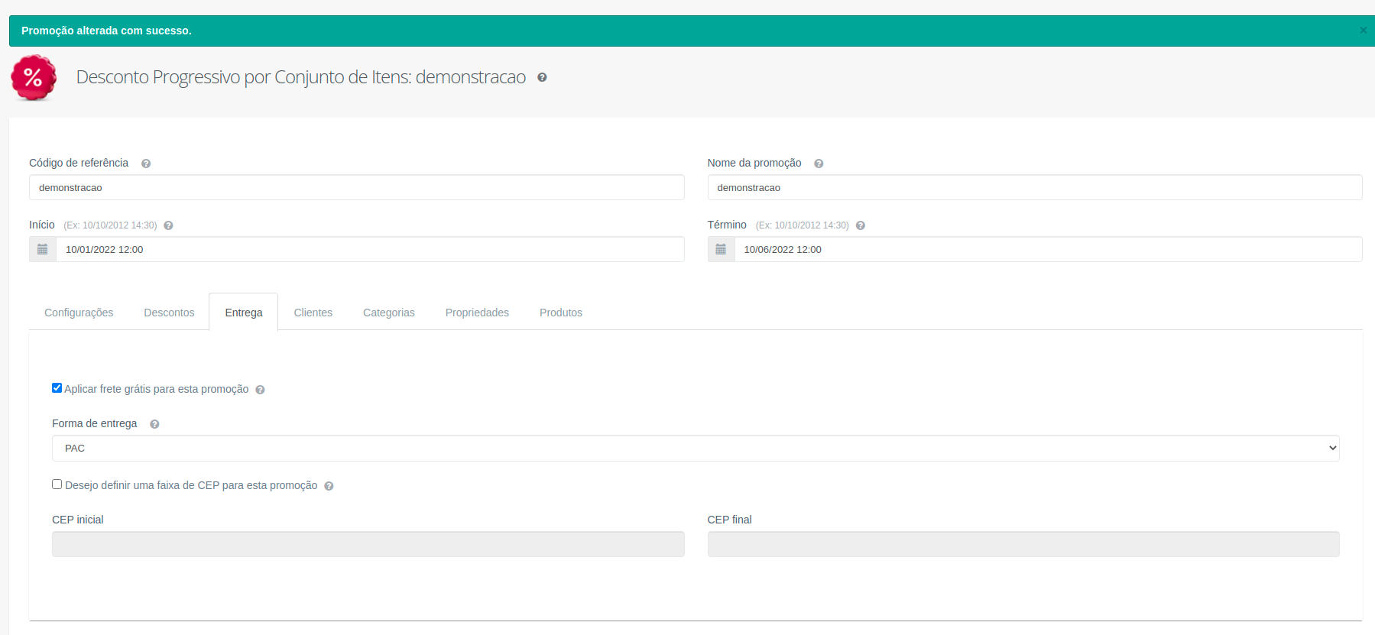Open the Propriedades tab
The height and width of the screenshot is (635, 1375).
coord(477,313)
